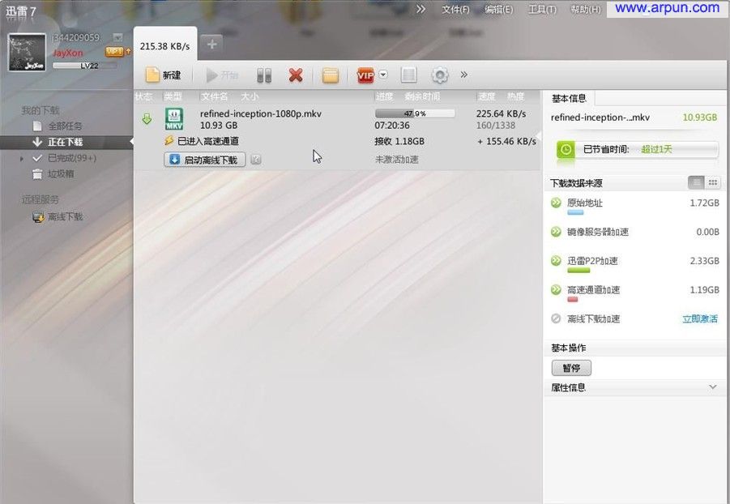
Task: Click 高速通道加速 source status icon
Action: (x=556, y=290)
